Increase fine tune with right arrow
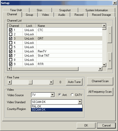 pos(51,82)
